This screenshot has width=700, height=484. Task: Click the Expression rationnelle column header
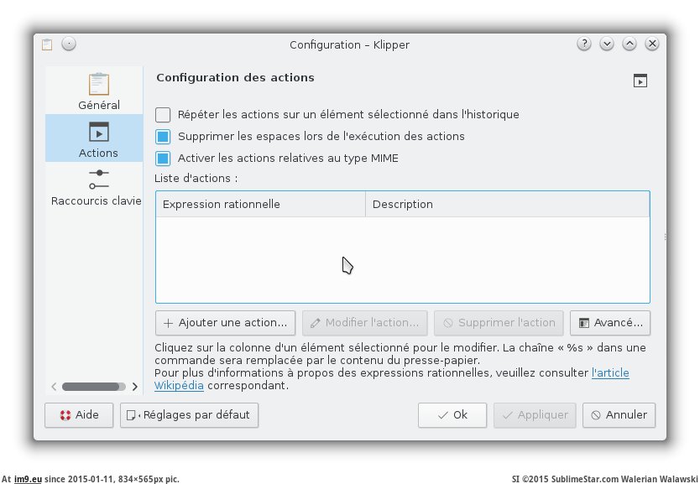[261, 205]
